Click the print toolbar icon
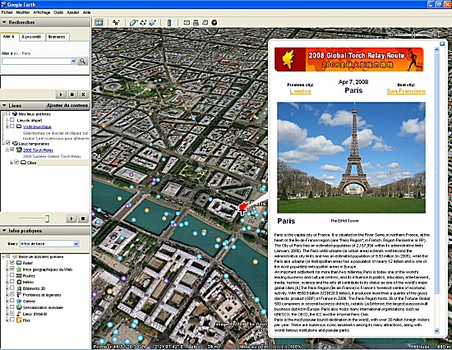Screen dimensions: 452x350 click(196, 22)
